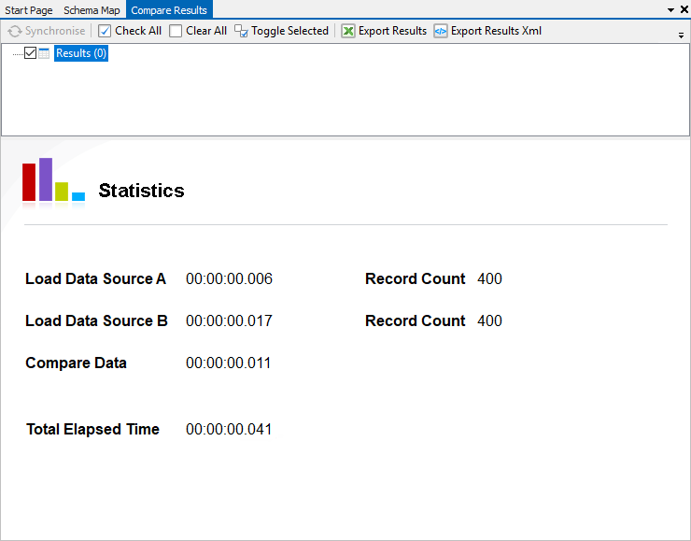
Task: Select the Results (0) tree node
Action: coord(81,53)
